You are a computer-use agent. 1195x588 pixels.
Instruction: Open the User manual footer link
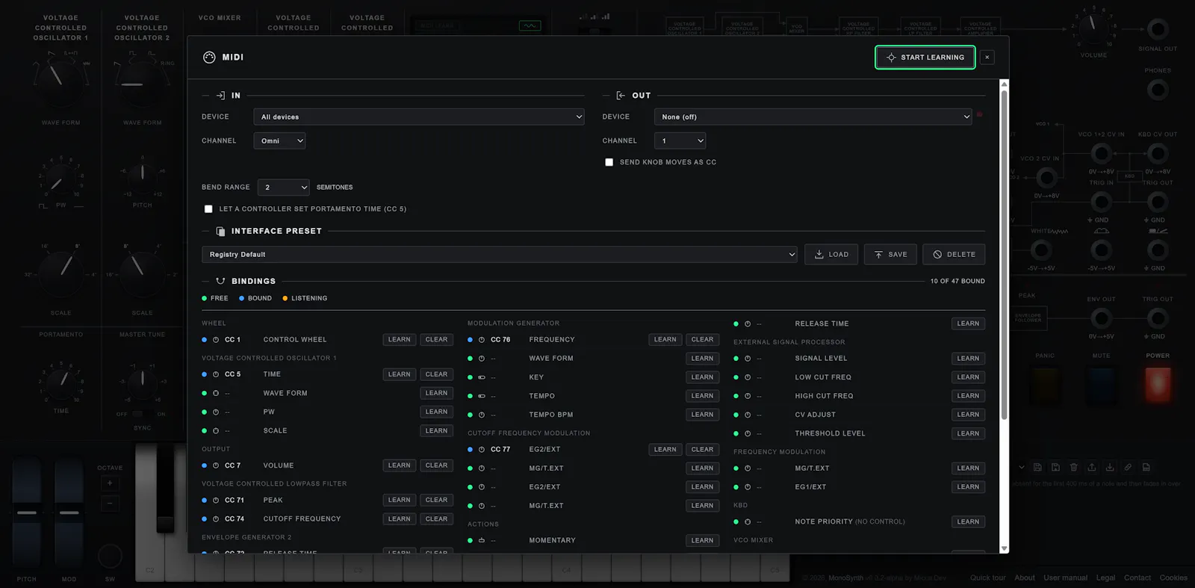pos(1066,578)
